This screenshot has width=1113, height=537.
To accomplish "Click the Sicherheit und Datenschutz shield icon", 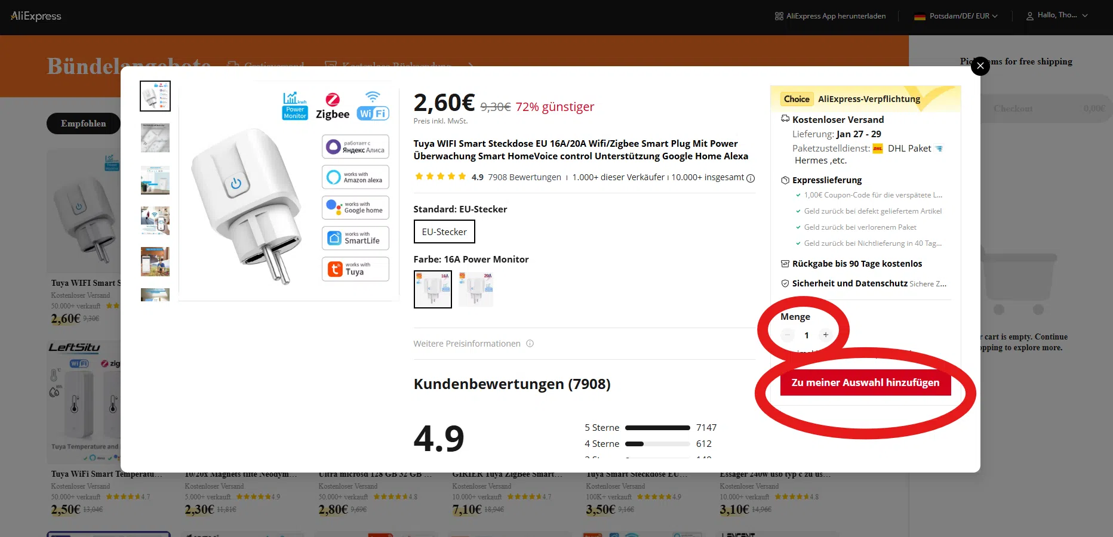I will (785, 283).
